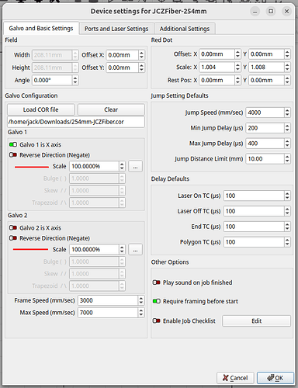The height and width of the screenshot is (388, 298).
Task: Clear the loaded COR file
Action: [111, 109]
